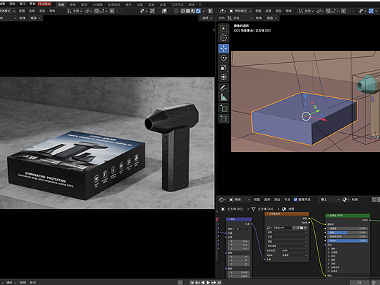This screenshot has height=285, width=380.
Task: Open the 几何节点 workspace tab
Action: [177, 4]
